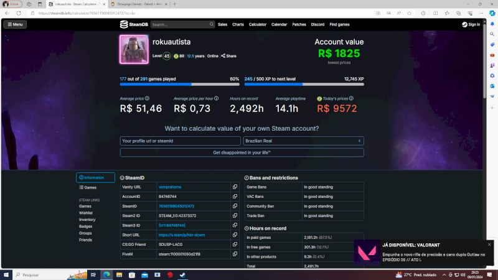
Task: Open File Explorer from the taskbar
Action: 119,275
